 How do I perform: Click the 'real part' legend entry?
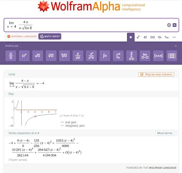click(x=68, y=122)
